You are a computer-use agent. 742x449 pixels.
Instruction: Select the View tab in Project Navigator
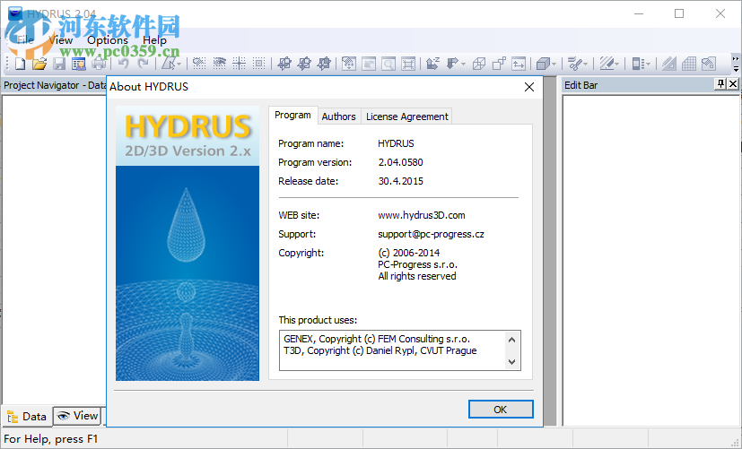click(x=77, y=416)
